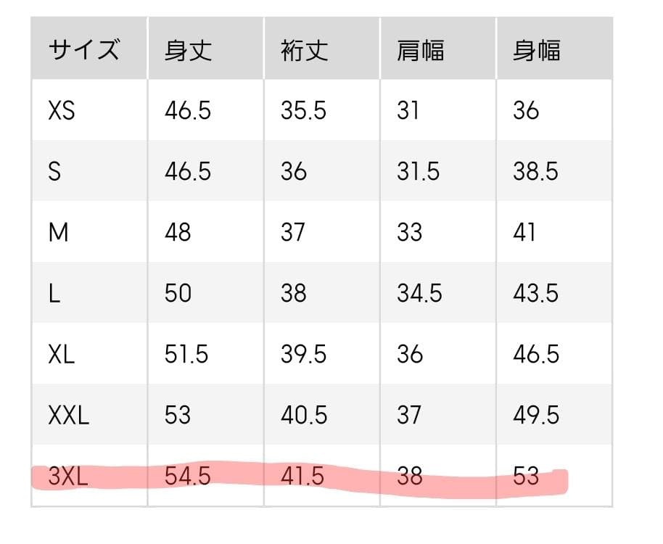663x544 pixels.
Task: Select the XL size row label
Action: 62,354
